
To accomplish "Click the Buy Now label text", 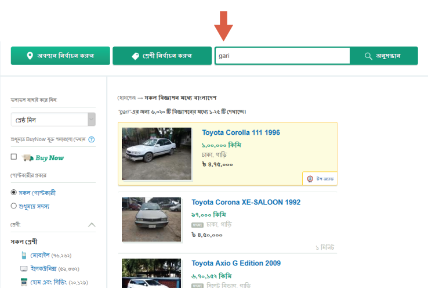I will 49,158.
